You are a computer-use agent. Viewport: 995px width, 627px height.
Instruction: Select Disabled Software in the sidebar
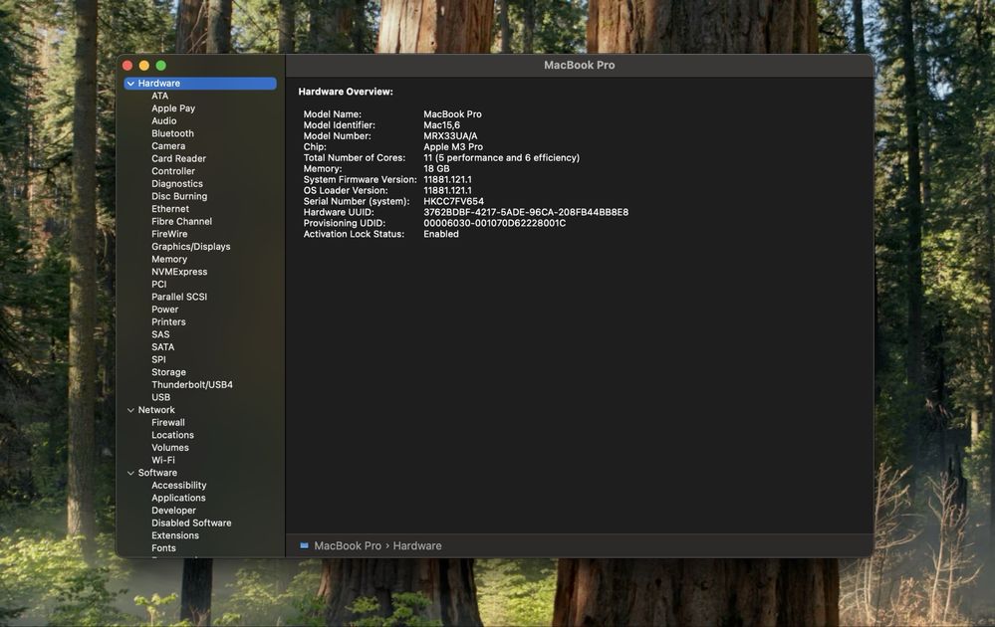[191, 523]
